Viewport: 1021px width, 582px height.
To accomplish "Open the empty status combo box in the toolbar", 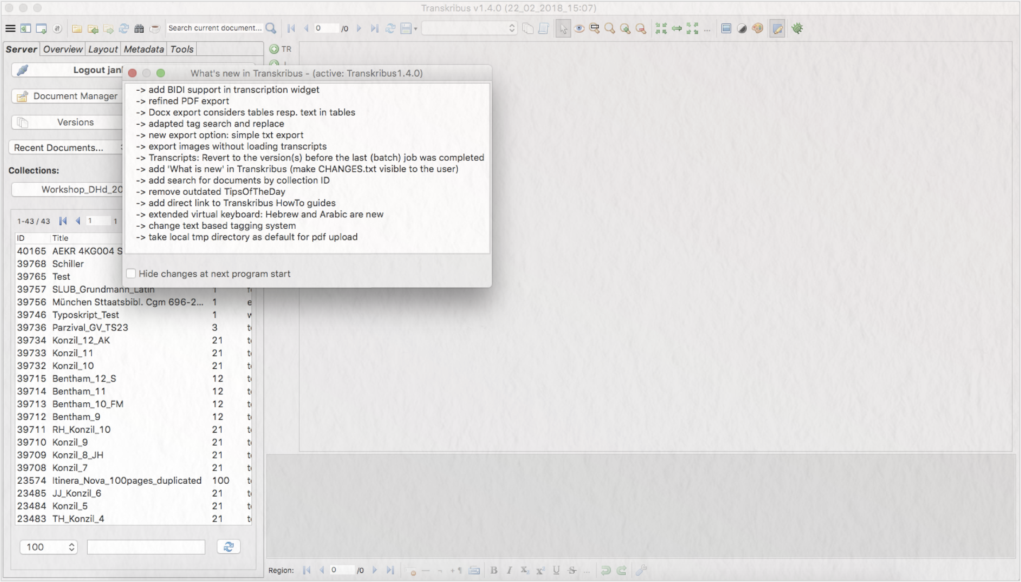I will tap(469, 28).
